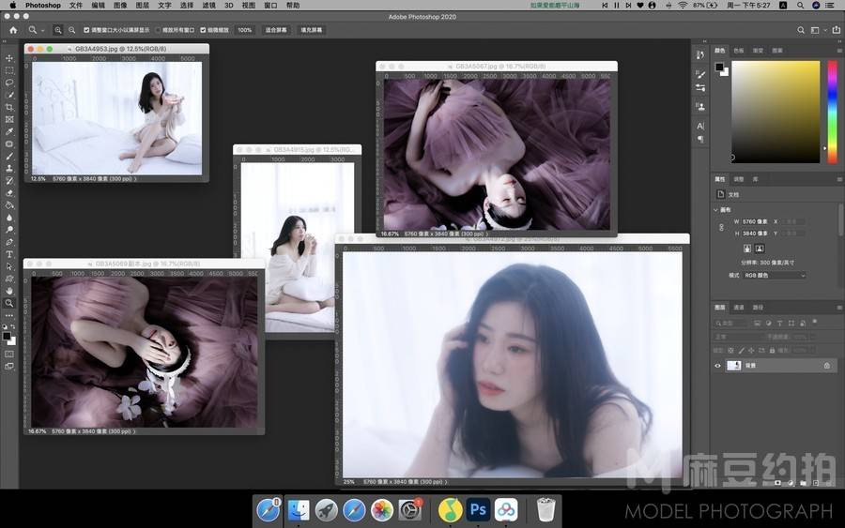Swap foreground and background colors in toolbox
845x528 pixels.
pyautogui.click(x=12, y=327)
